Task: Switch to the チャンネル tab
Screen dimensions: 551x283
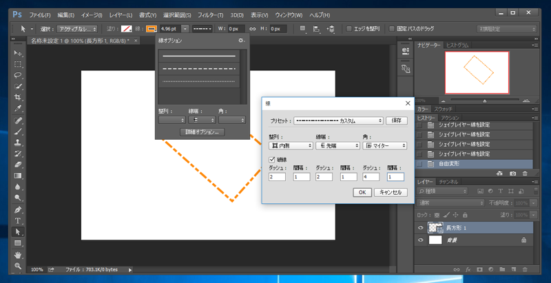Action: coord(449,182)
